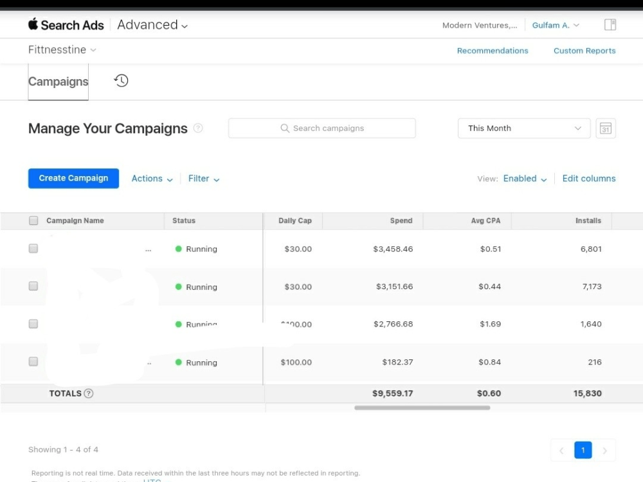This screenshot has height=482, width=643.
Task: Click the TOTALS help question mark icon
Action: (x=89, y=393)
